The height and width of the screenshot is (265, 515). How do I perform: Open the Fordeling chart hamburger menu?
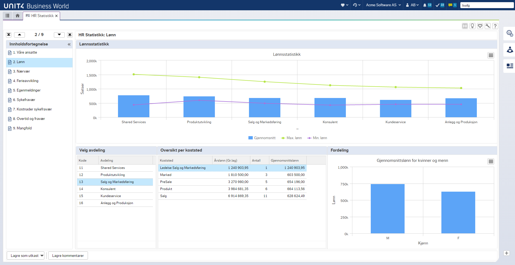491,161
